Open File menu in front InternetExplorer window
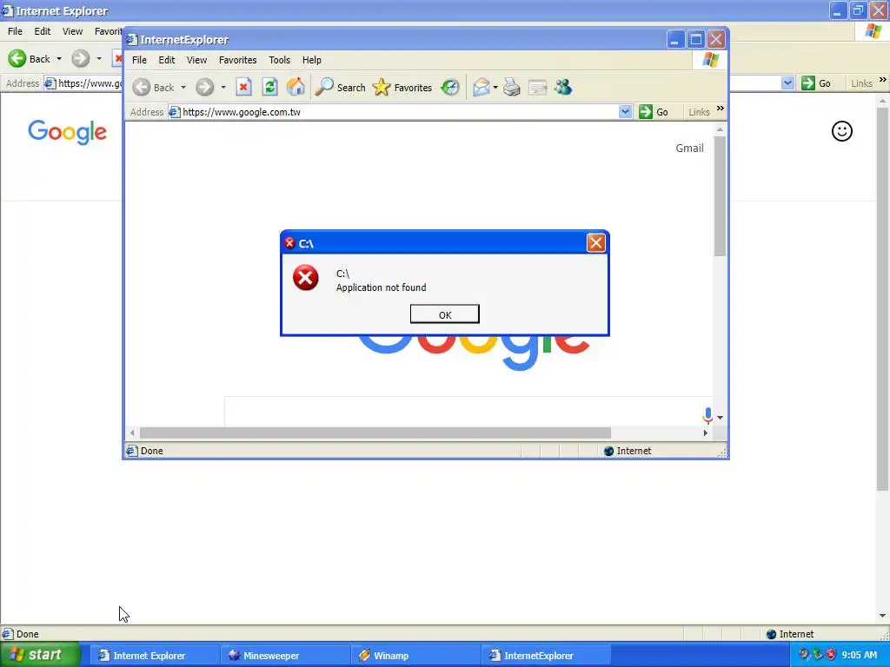 point(139,60)
